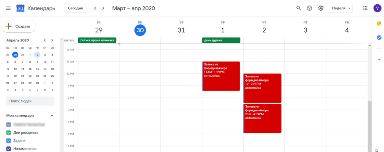Select Friday 3 column header

pos(305,28)
